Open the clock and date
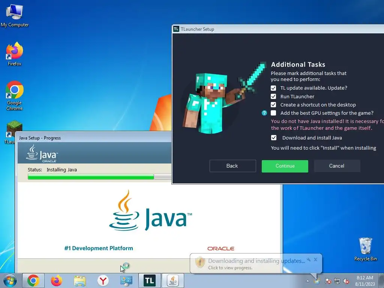Image resolution: width=384 pixels, height=288 pixels. click(365, 281)
